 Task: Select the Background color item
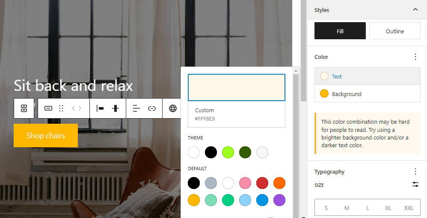(368, 94)
